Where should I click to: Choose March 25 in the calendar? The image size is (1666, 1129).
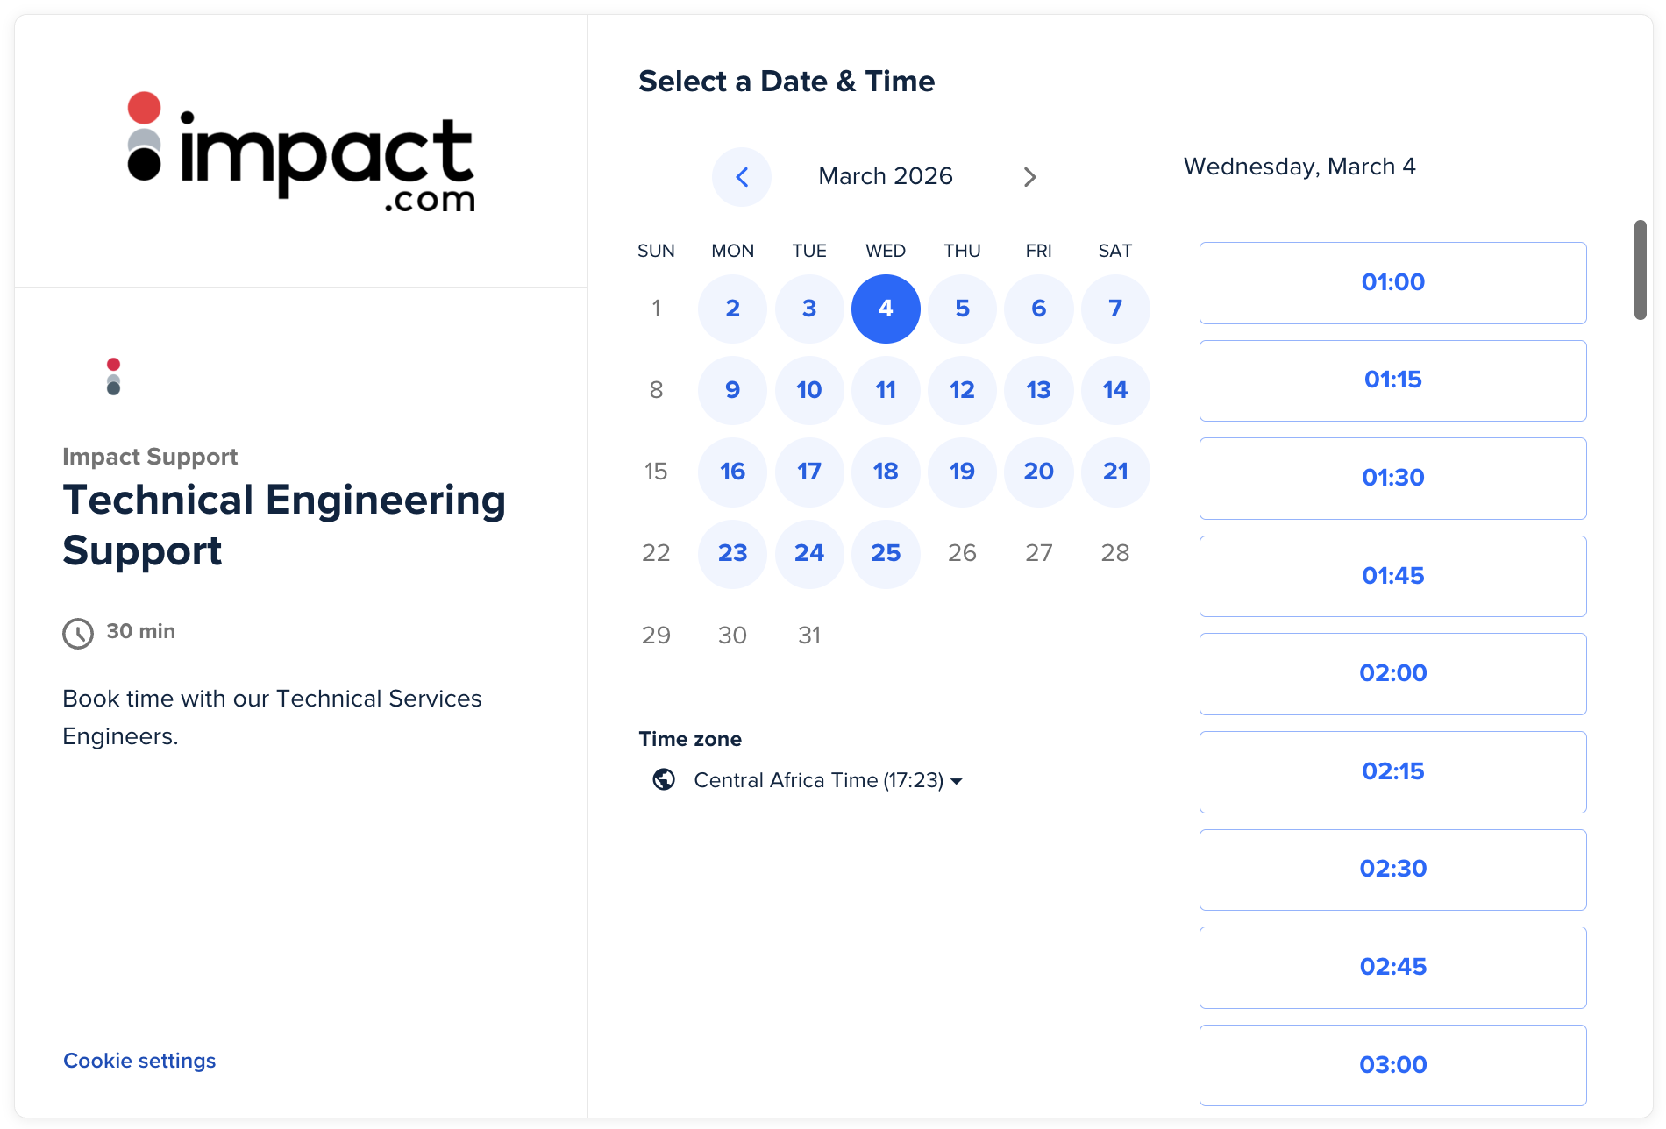pyautogui.click(x=886, y=553)
